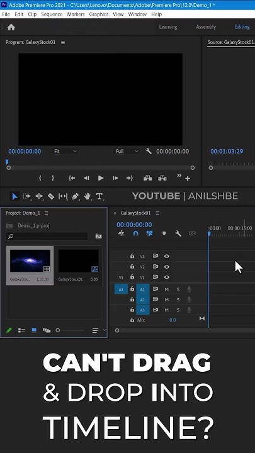Step forward one frame

pos(116,178)
